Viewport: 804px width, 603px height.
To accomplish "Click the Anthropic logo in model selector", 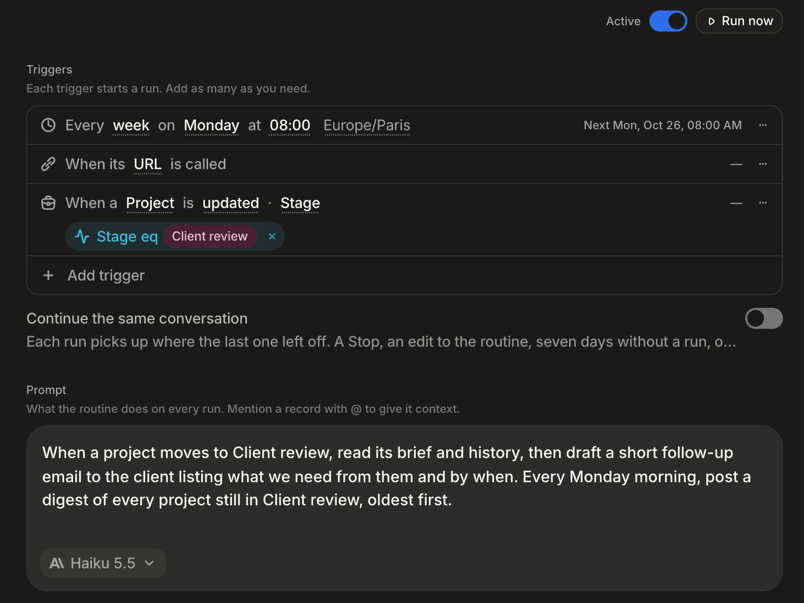I will coord(57,563).
